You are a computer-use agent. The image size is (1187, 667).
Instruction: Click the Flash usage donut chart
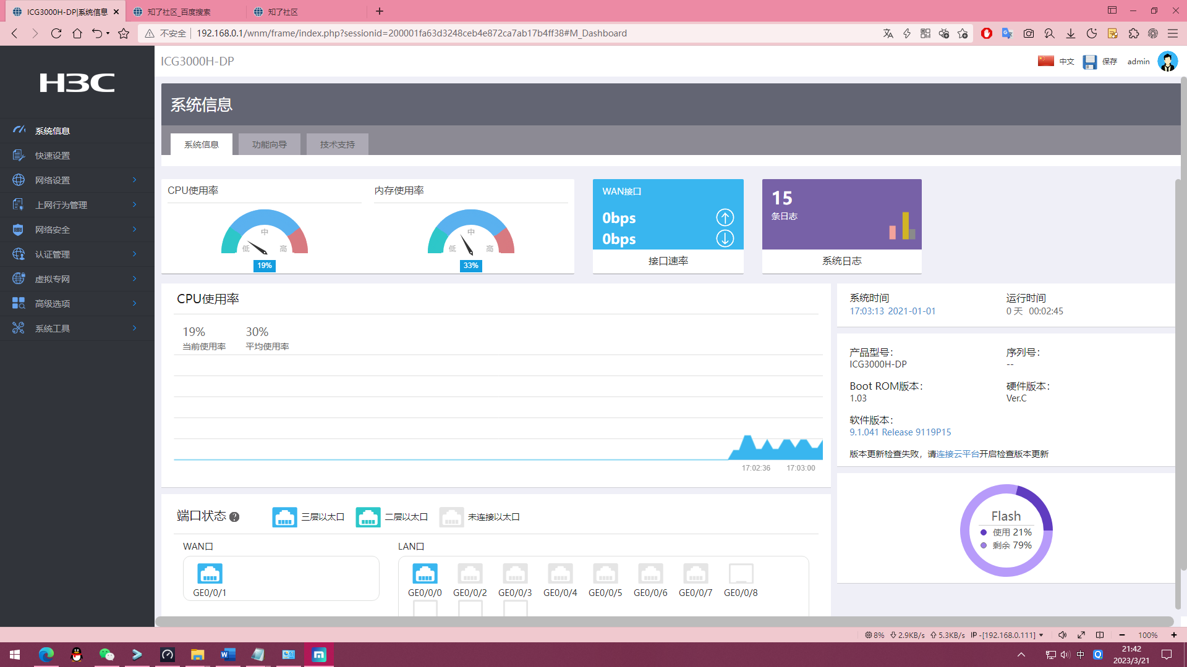pos(1006,531)
